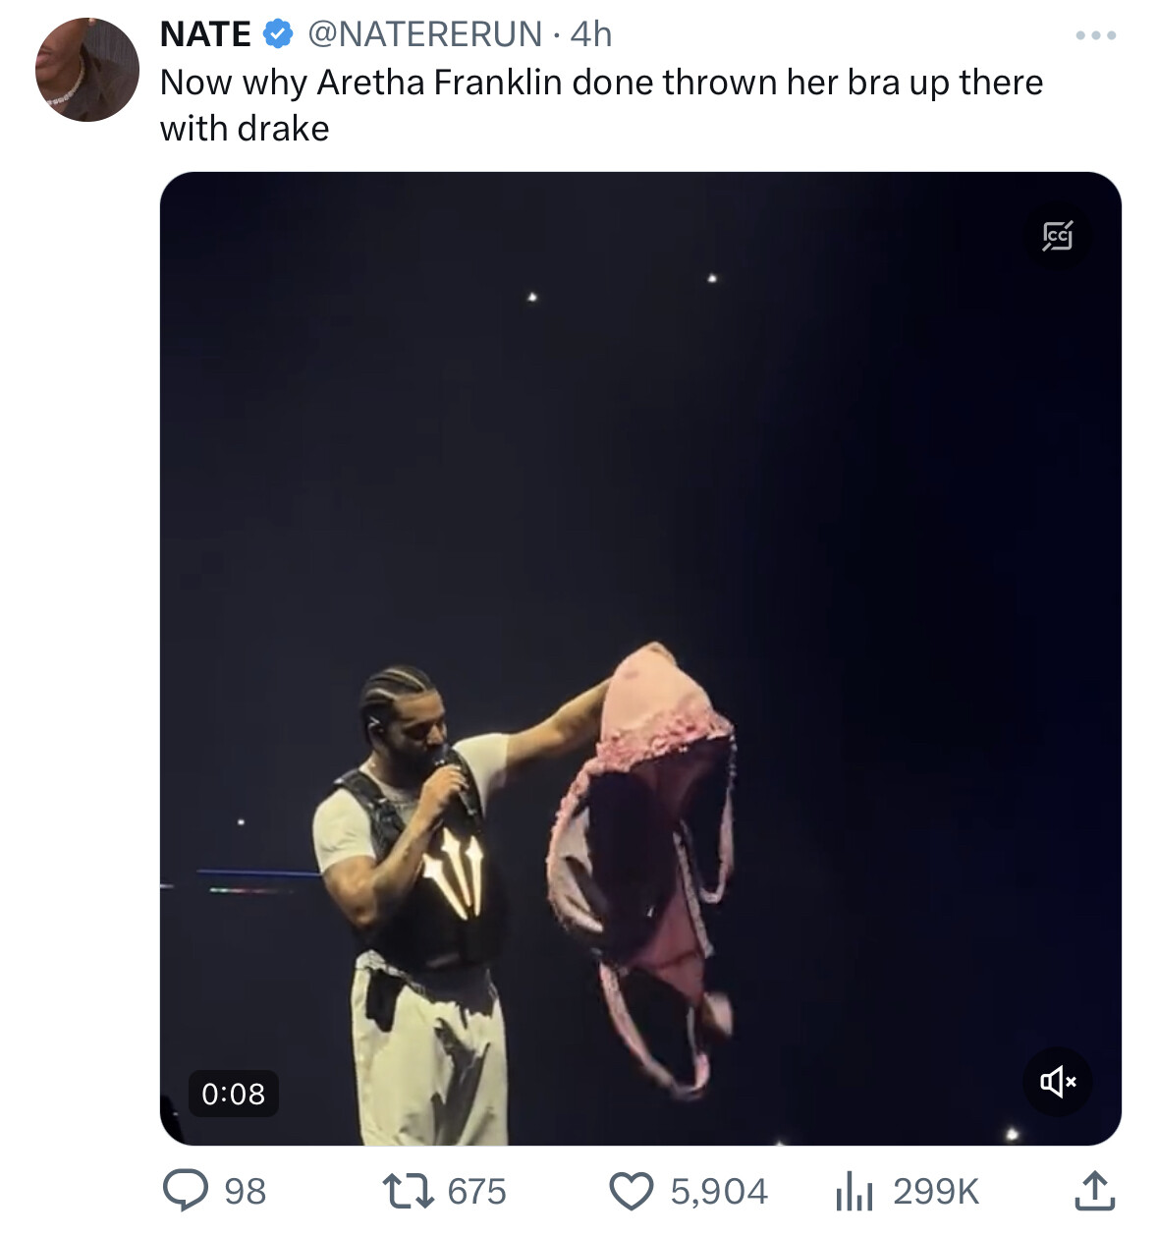Repost the tweet using the retweet icon
1158x1238 pixels.
click(410, 1191)
